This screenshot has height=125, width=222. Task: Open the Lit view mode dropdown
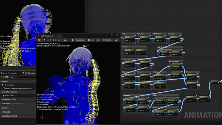coord(91,40)
